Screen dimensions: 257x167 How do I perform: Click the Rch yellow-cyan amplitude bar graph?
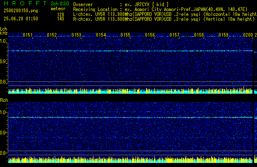(130, 160)
